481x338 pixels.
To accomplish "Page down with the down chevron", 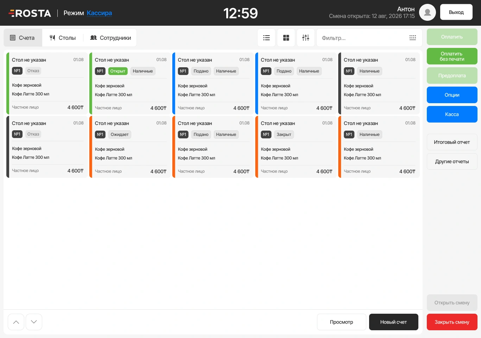I will pos(34,322).
